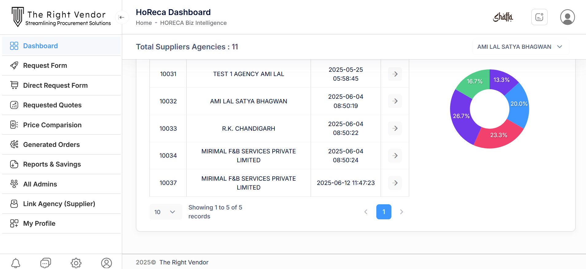Open My Profile menu item

pyautogui.click(x=61, y=223)
